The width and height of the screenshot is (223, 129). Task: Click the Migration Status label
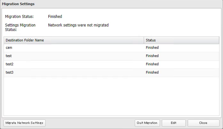point(19,17)
